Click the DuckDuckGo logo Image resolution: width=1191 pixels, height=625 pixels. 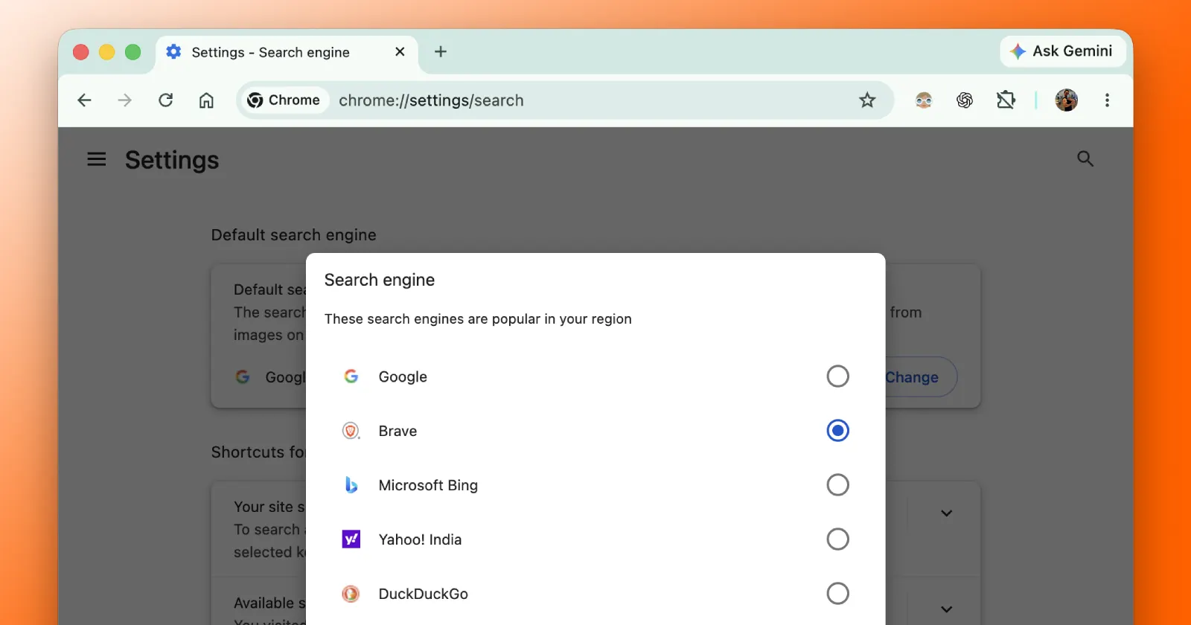point(351,594)
